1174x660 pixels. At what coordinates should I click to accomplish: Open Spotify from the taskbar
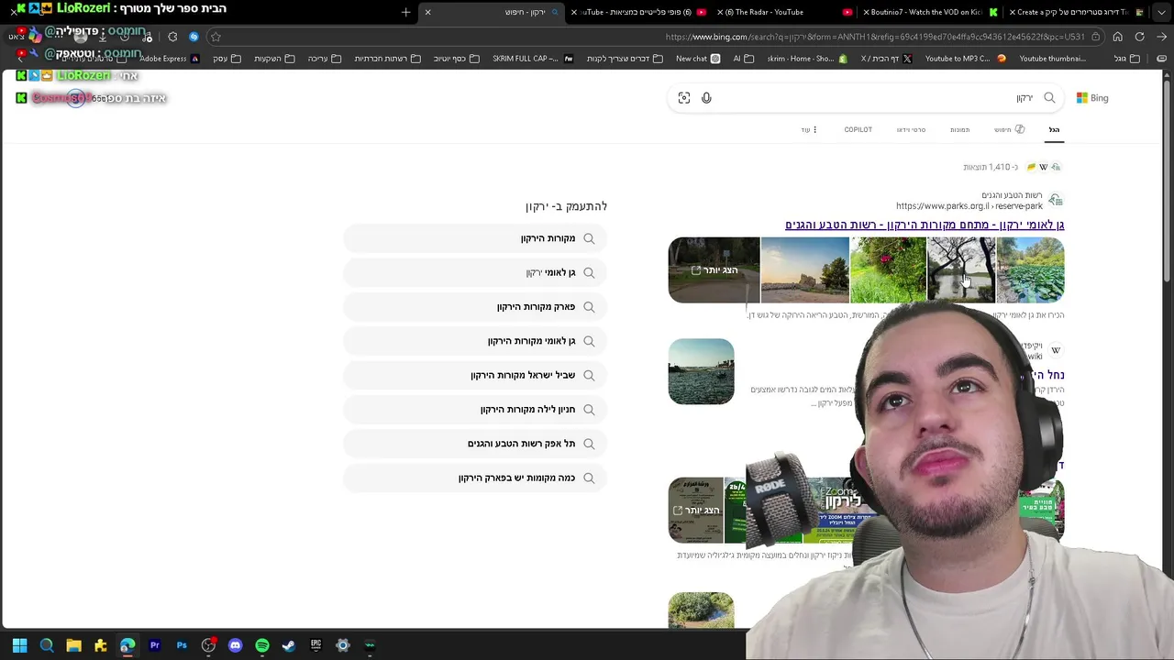pos(262,645)
